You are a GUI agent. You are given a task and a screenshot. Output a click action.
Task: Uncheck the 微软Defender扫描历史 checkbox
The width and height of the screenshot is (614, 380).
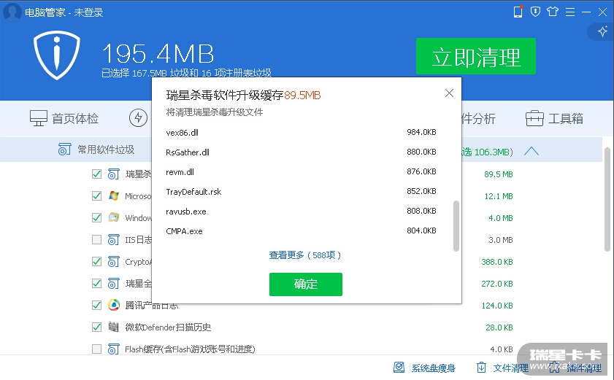point(96,327)
